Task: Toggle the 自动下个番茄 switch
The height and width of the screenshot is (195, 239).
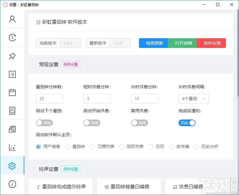Action: coord(44,123)
